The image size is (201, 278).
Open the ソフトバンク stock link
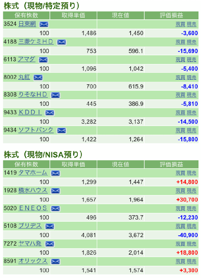36,130
